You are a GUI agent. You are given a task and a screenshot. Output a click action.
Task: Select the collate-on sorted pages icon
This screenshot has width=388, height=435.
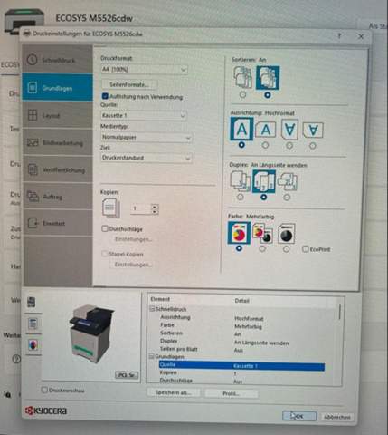pyautogui.click(x=268, y=78)
